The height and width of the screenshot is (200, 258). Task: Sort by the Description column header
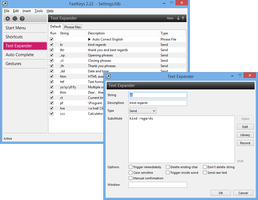(122, 33)
